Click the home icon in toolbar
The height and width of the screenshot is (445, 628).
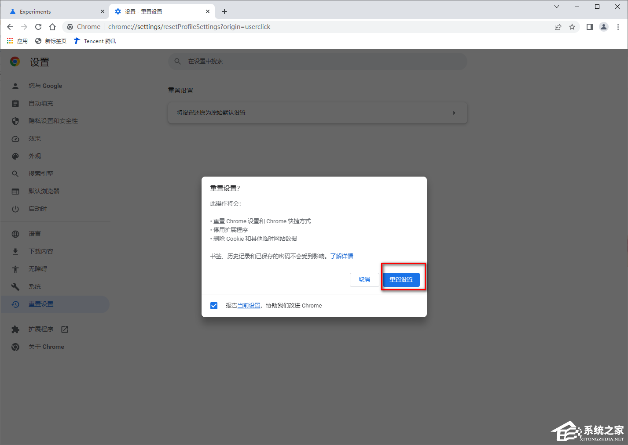(x=52, y=27)
